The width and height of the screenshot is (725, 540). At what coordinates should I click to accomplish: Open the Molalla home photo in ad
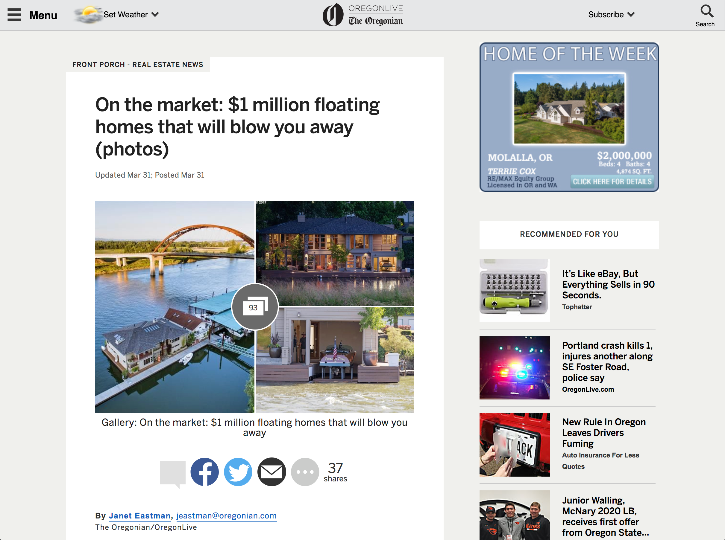pos(569,109)
